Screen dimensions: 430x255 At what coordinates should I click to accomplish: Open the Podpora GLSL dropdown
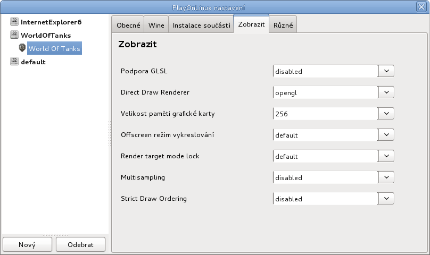point(334,71)
